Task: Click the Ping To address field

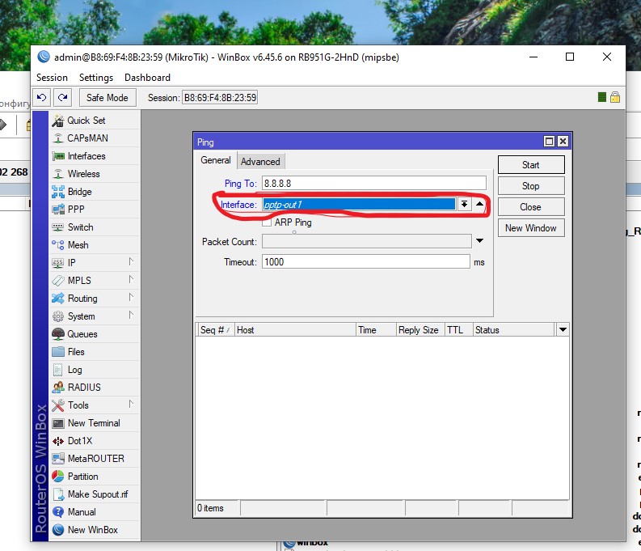Action: click(374, 183)
